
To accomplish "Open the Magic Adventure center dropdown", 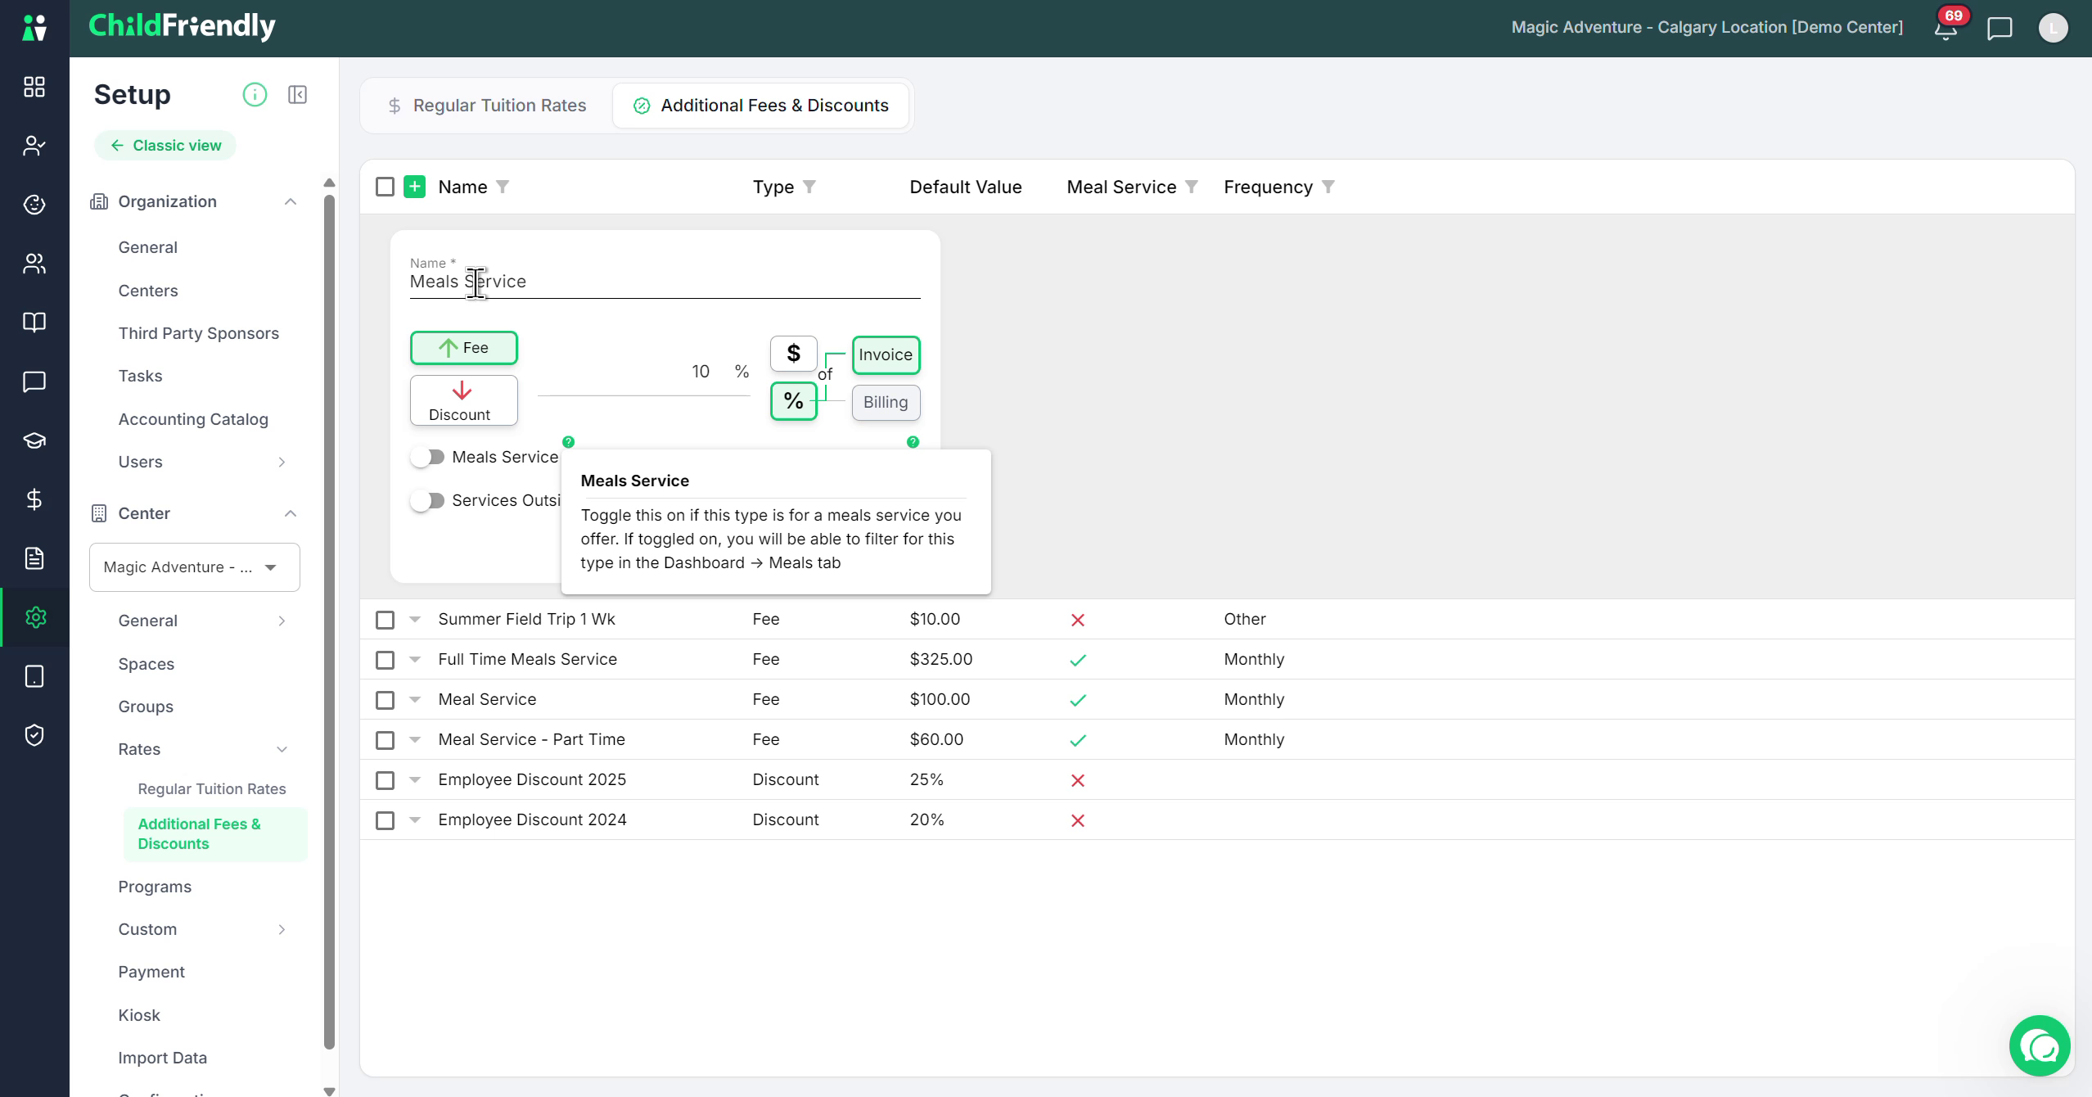I will coord(195,567).
